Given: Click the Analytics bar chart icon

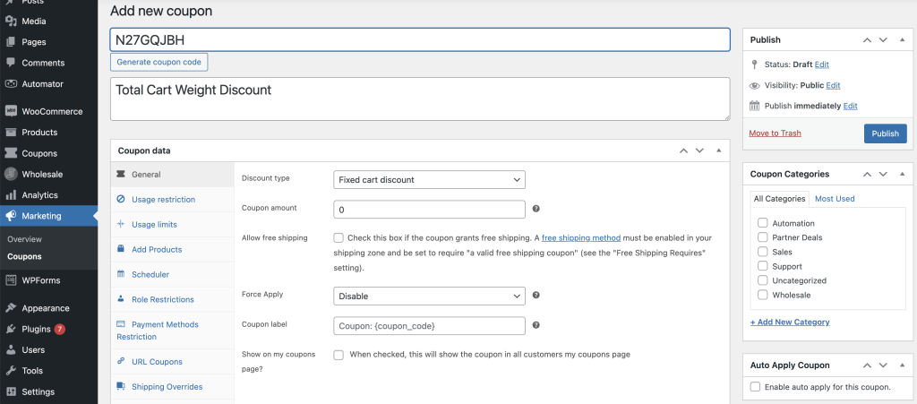Looking at the screenshot, I should 11,194.
